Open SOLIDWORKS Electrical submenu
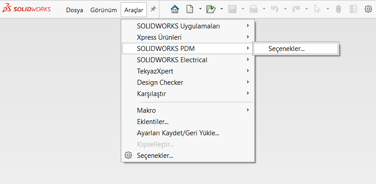 pyautogui.click(x=188, y=60)
